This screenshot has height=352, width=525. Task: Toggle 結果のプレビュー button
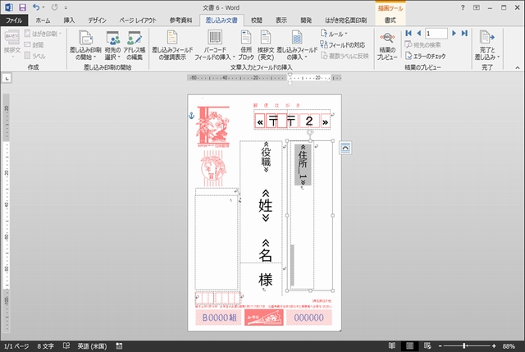click(x=387, y=45)
